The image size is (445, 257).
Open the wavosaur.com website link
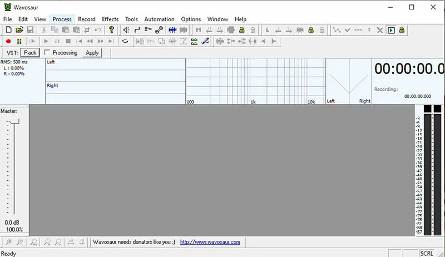[210, 242]
